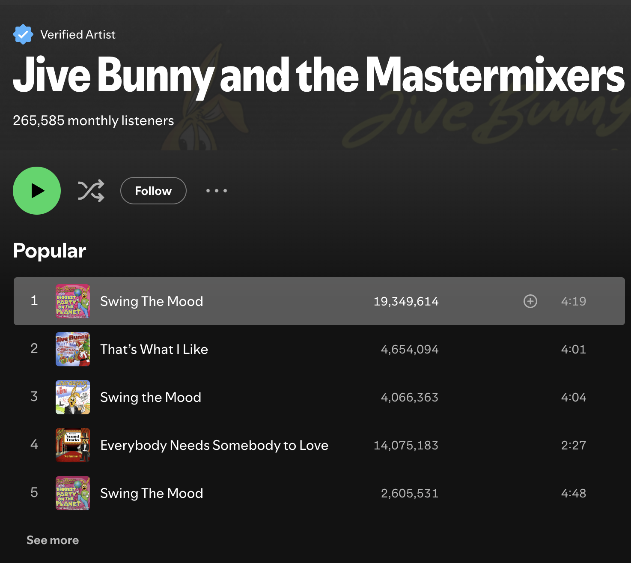Click track number 2
Viewport: 631px width, 563px height.
pyautogui.click(x=34, y=349)
